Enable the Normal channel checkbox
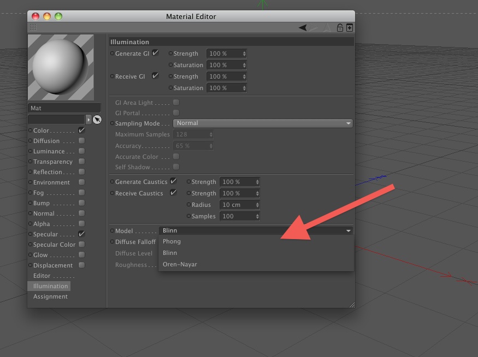The image size is (478, 357). click(81, 213)
